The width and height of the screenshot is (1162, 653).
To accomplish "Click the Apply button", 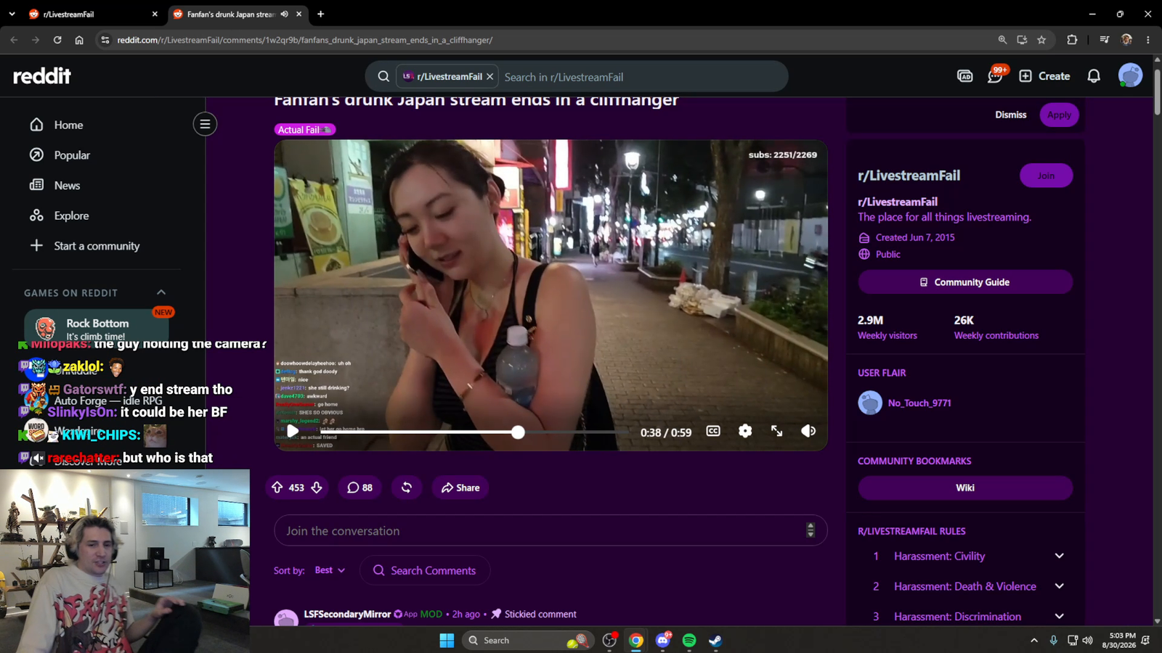I will click(x=1059, y=115).
